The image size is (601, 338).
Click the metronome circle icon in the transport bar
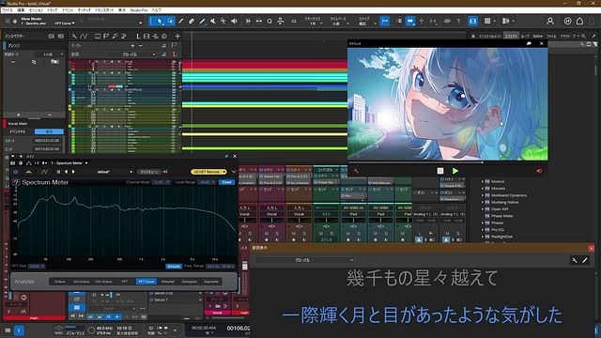pyautogui.click(x=91, y=330)
